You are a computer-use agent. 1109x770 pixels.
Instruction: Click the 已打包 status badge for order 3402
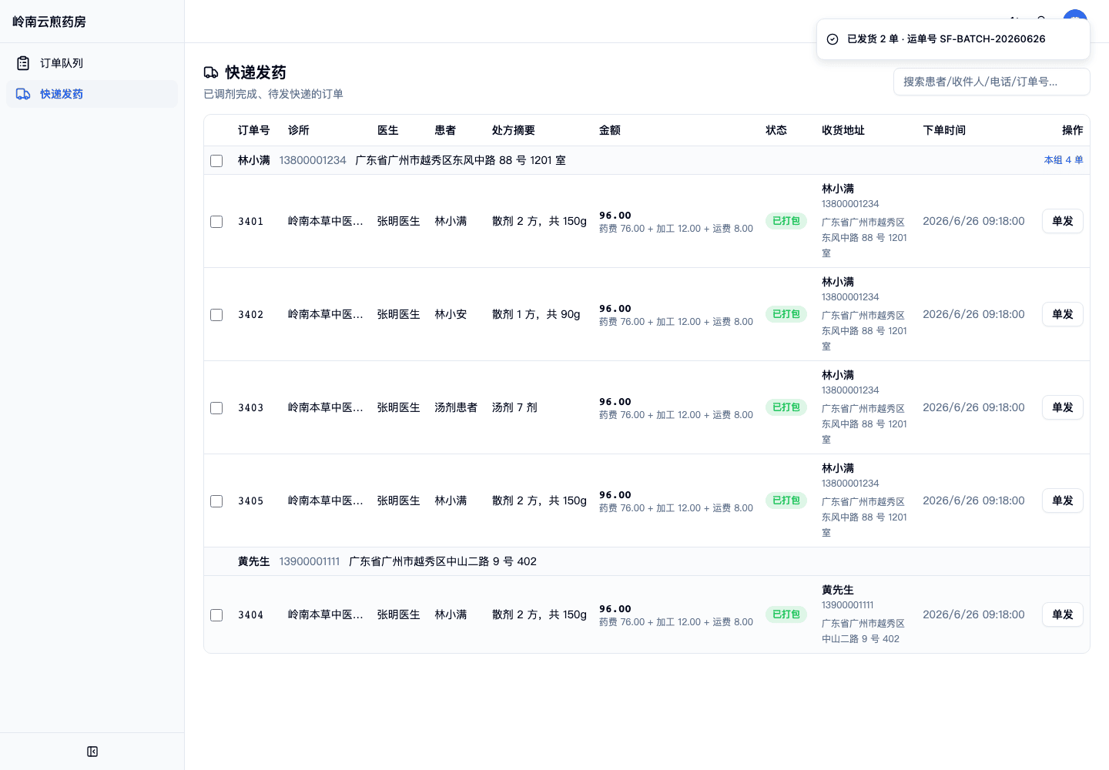(x=786, y=314)
